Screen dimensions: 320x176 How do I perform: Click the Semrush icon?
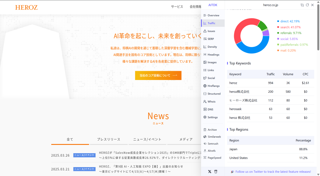pyautogui.click(x=205, y=143)
